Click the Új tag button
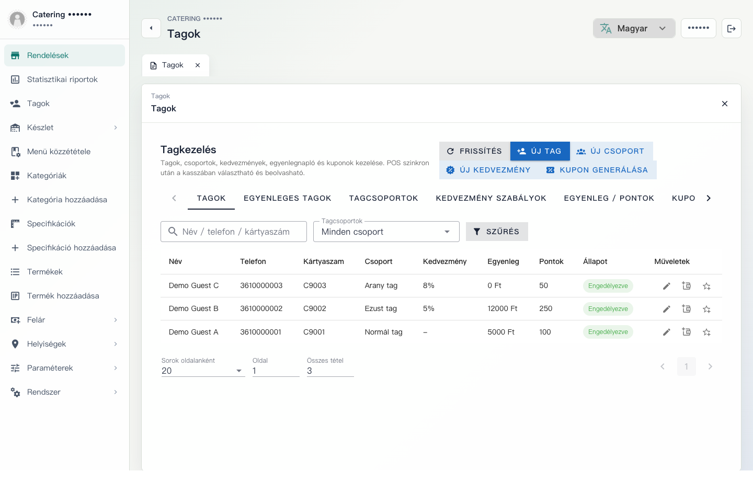The width and height of the screenshot is (753, 483). click(540, 151)
